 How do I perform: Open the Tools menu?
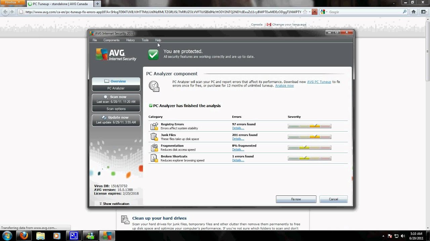click(x=145, y=40)
